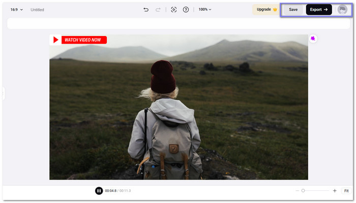Zoom out the timeline with minus

pos(297,191)
